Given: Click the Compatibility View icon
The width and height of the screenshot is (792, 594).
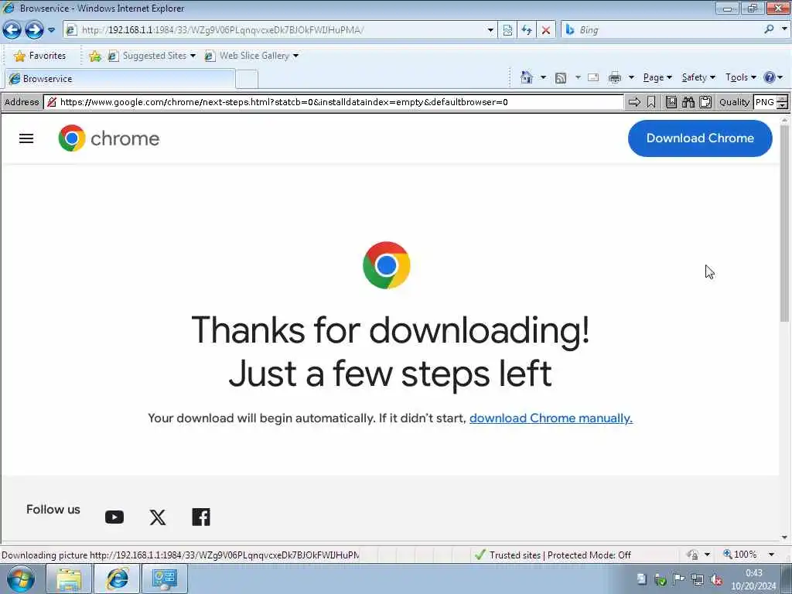Looking at the screenshot, I should point(507,30).
